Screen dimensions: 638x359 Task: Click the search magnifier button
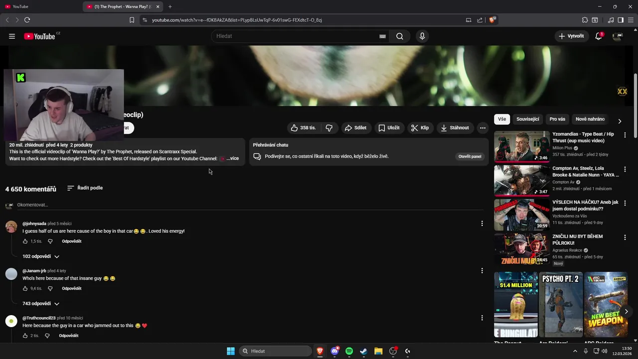click(x=400, y=36)
